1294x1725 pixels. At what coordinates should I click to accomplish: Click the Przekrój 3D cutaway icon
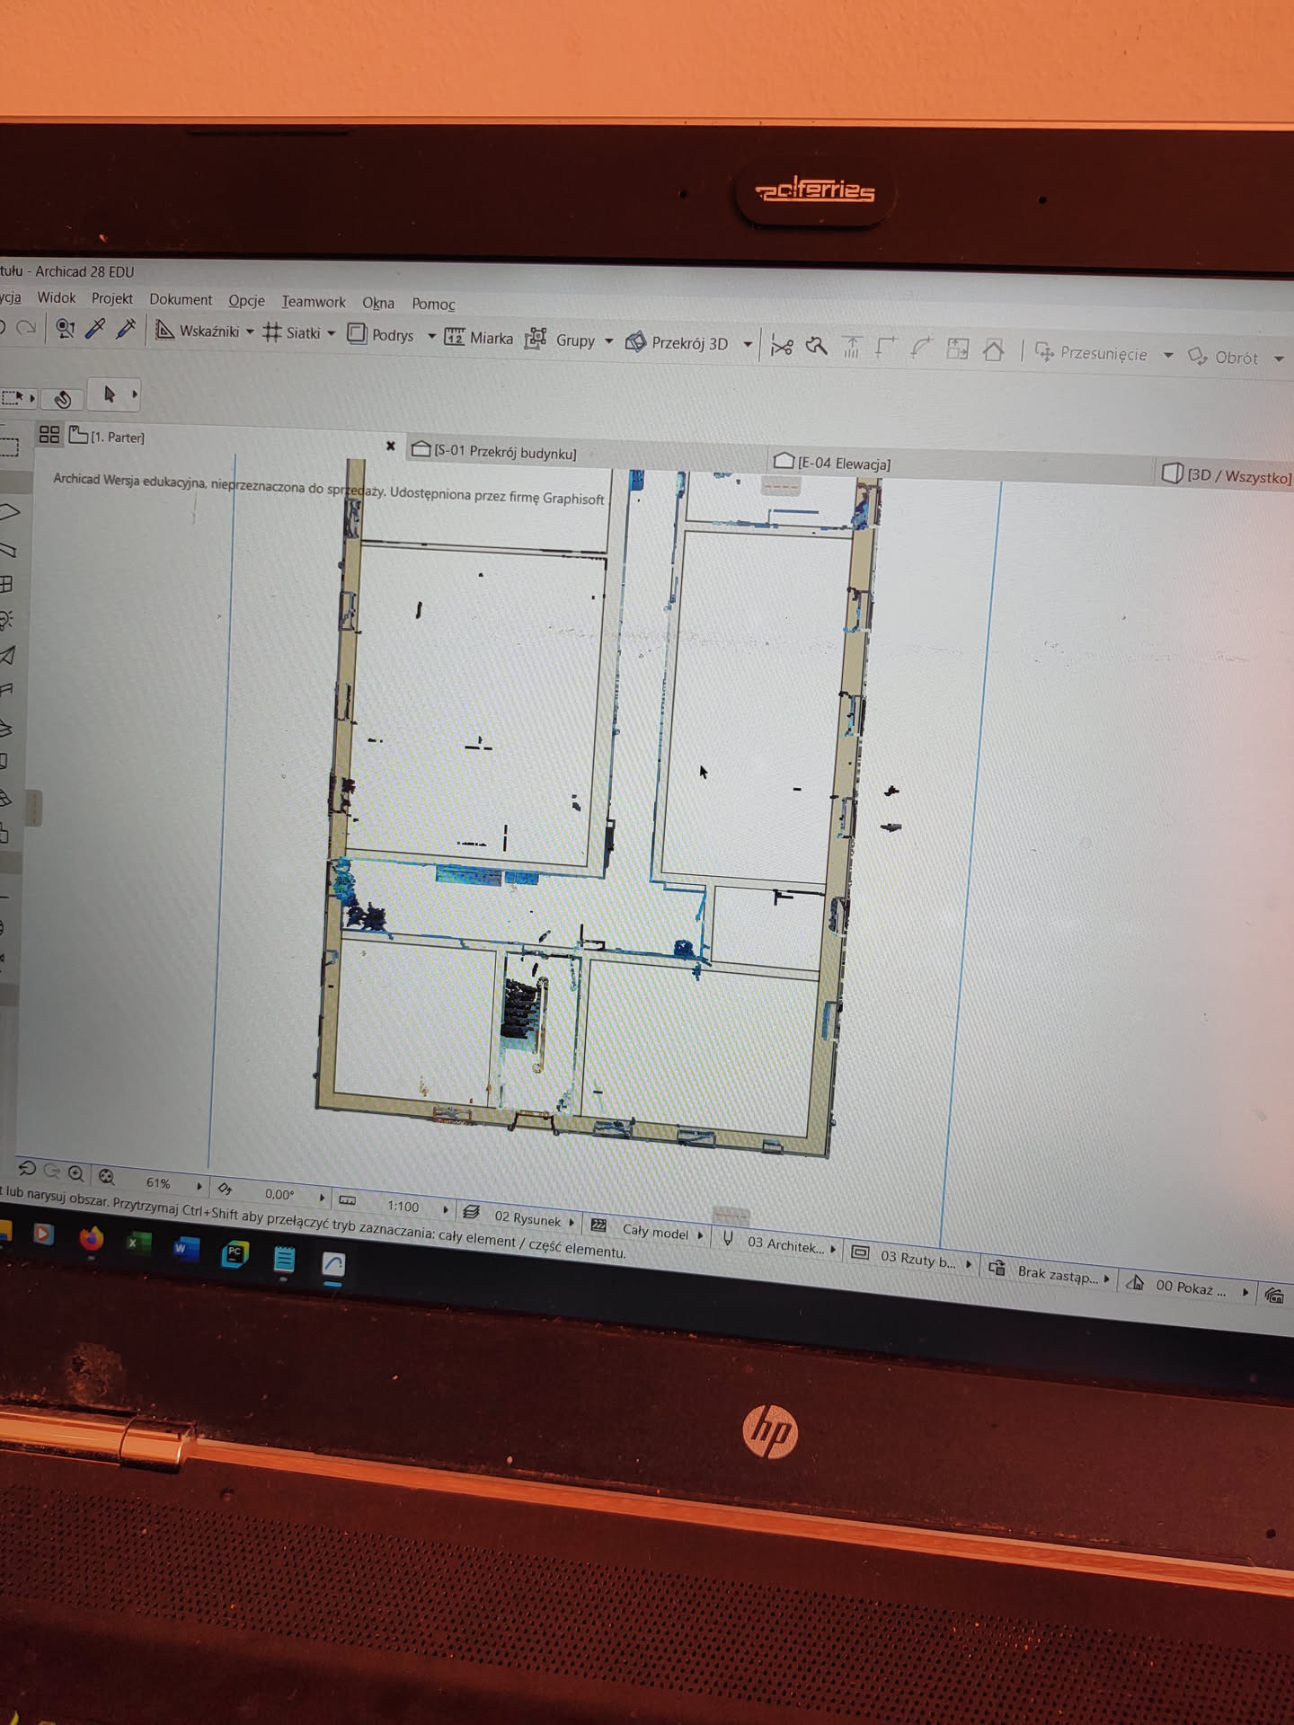635,341
